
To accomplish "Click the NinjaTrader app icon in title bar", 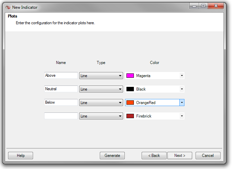I will (8, 7).
